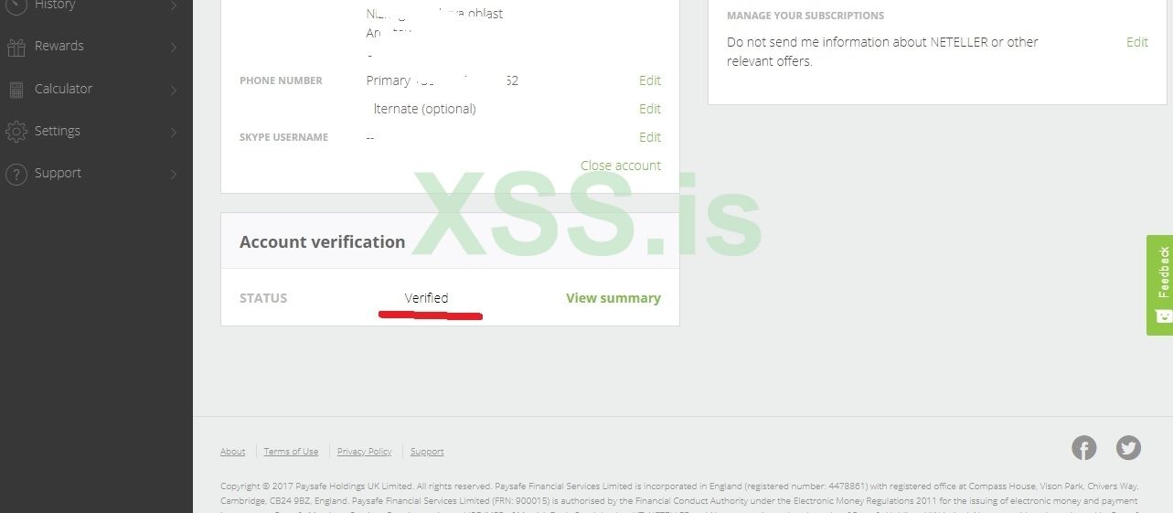
Task: Select the Support sidebar menu item
Action: tap(96, 174)
